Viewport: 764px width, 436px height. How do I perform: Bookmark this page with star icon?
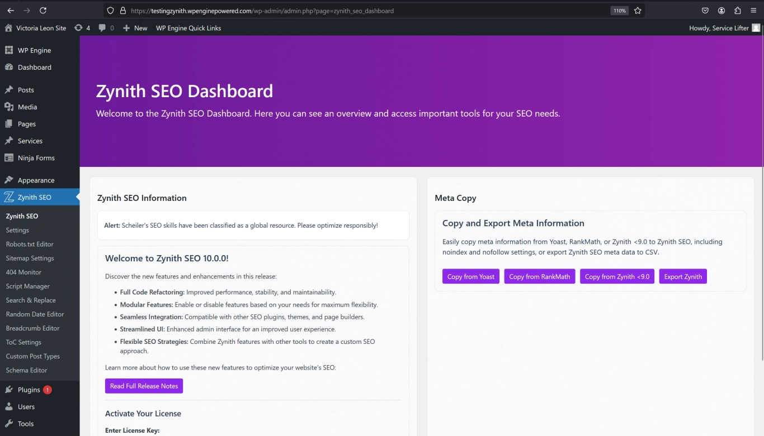point(638,11)
